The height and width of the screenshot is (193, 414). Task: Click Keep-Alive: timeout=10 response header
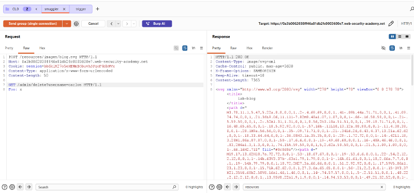pos(240,75)
